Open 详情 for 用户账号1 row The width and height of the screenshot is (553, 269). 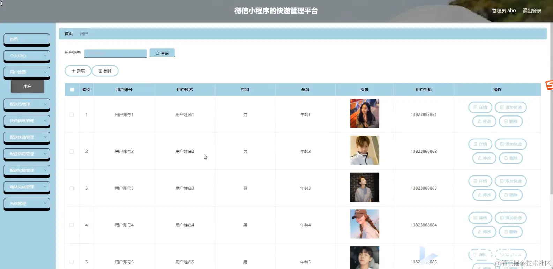(480, 107)
